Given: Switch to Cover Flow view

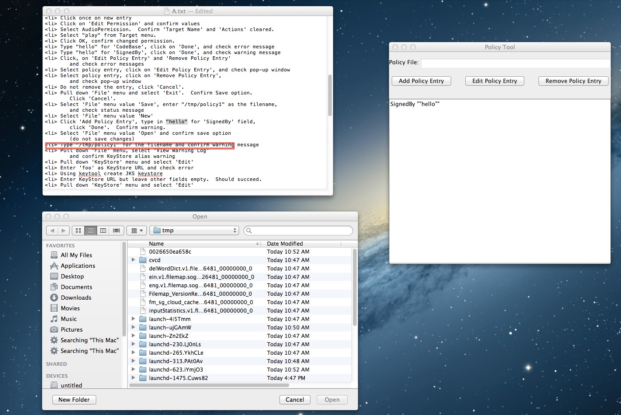Looking at the screenshot, I should pyautogui.click(x=116, y=231).
